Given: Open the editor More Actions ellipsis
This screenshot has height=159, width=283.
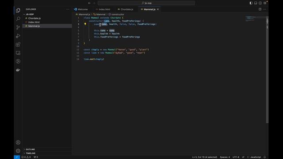Looking at the screenshot, I should pos(264,9).
